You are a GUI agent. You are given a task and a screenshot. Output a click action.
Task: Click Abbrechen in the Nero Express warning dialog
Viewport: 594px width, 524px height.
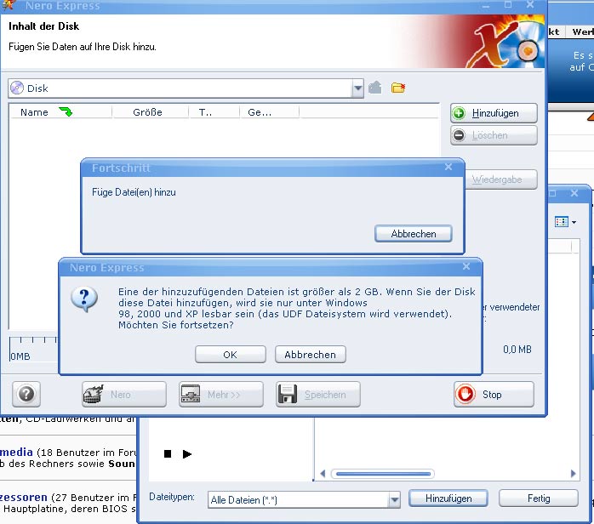pyautogui.click(x=311, y=355)
